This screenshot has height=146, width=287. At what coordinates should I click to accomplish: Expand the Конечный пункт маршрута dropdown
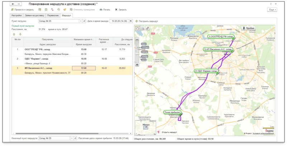click(x=72, y=138)
